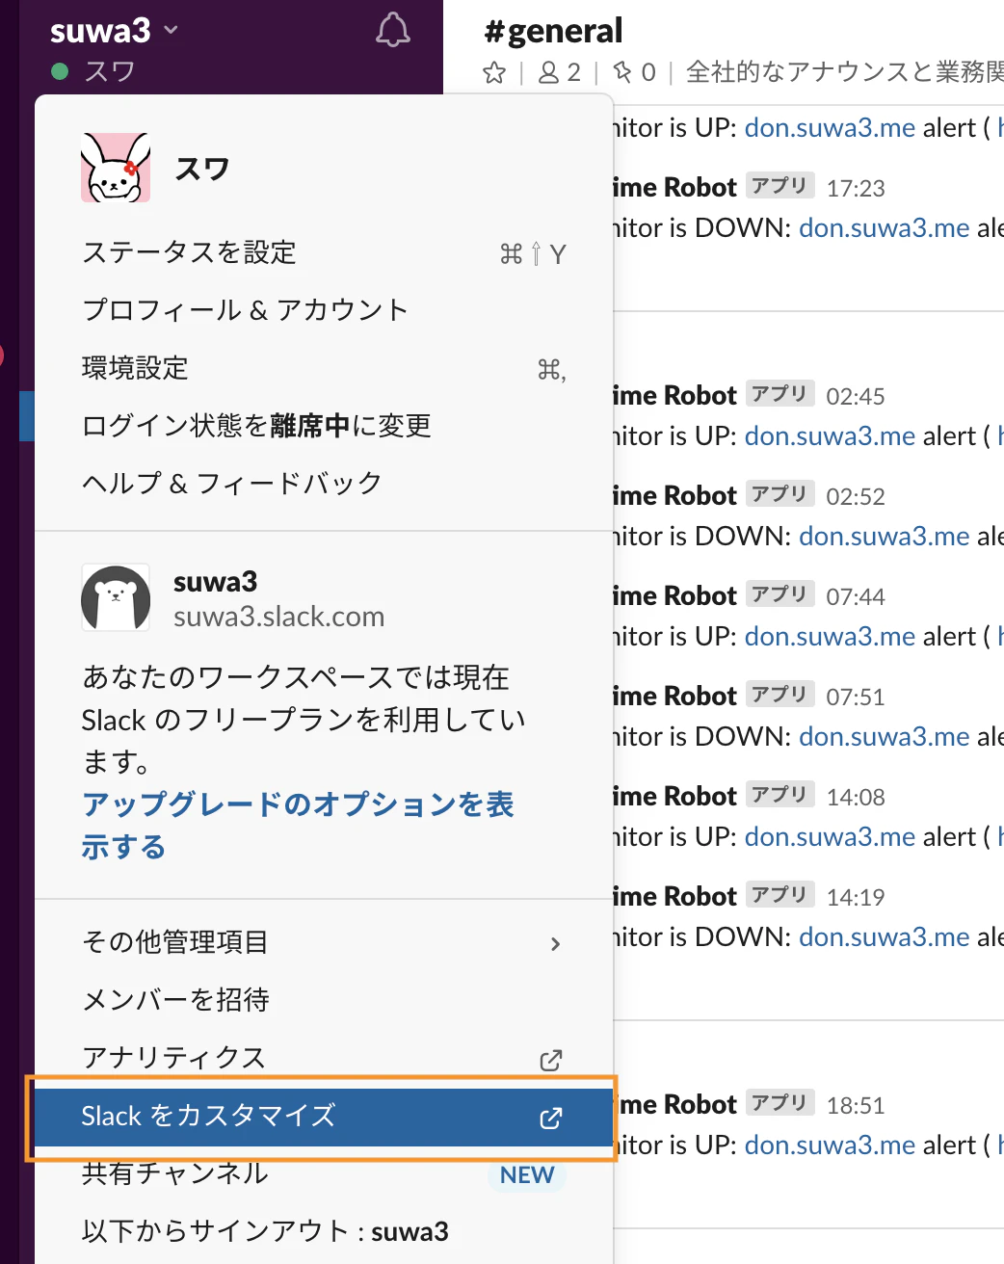1004x1264 pixels.
Task: Open don.suwa3.me link in 02:45 UP message
Action: pos(830,435)
